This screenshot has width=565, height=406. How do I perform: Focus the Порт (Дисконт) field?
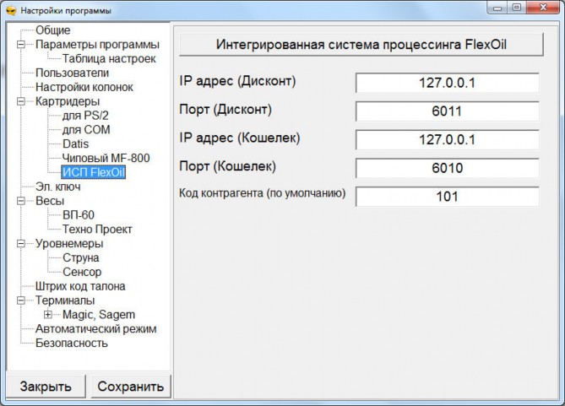click(x=447, y=111)
